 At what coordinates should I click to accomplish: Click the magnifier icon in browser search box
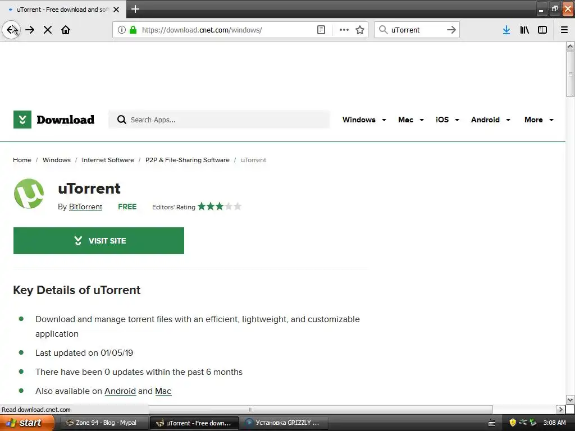(383, 30)
